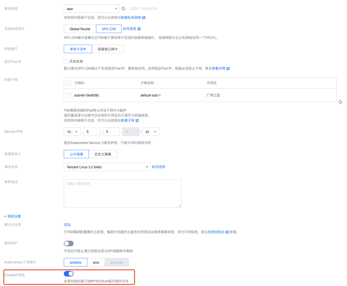347x286 pixels.
Task: Turn off the ClusterIP增强 switch
Action: [69, 274]
